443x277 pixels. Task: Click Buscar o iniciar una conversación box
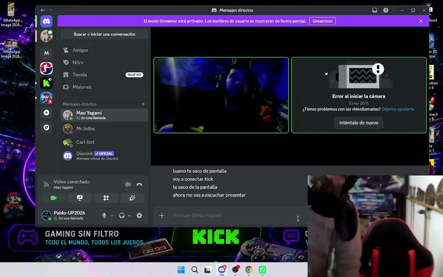pyautogui.click(x=104, y=34)
